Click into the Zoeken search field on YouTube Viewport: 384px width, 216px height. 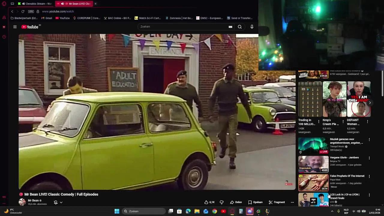(183, 27)
